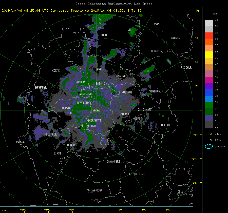Click the SHIVAMOGGA city label
This screenshot has width=228, height=213.
coord(95,190)
